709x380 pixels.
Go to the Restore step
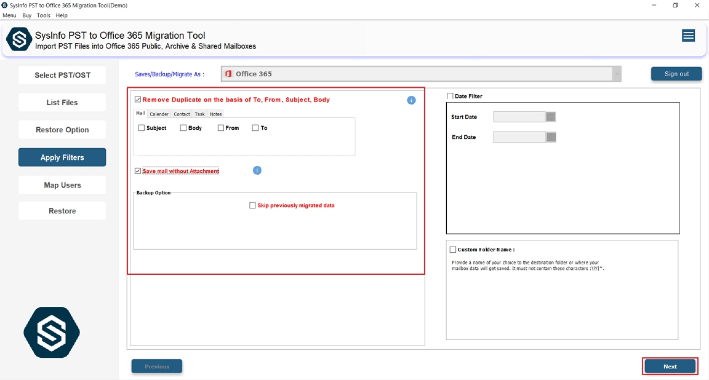pyautogui.click(x=62, y=211)
